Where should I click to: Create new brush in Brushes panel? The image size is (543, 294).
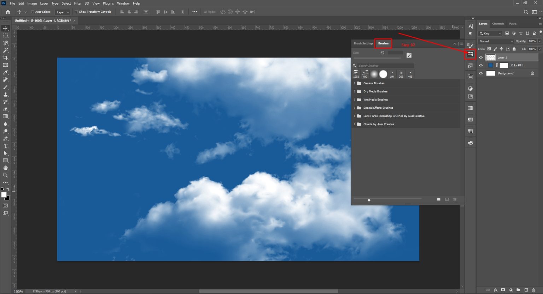[x=446, y=199]
